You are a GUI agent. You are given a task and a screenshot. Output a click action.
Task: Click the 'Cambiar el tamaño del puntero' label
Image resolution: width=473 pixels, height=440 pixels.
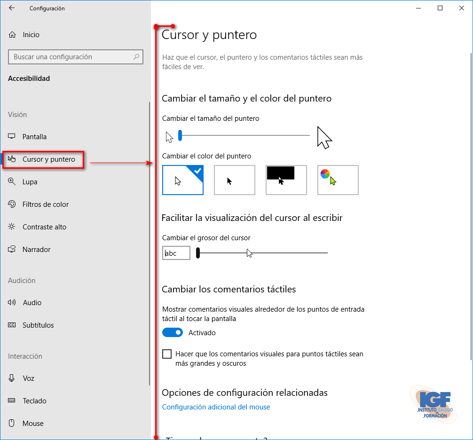(211, 118)
